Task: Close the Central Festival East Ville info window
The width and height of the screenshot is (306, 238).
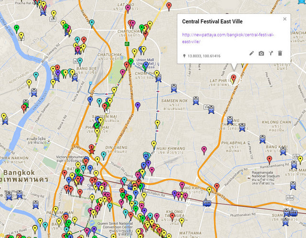Action: click(285, 19)
